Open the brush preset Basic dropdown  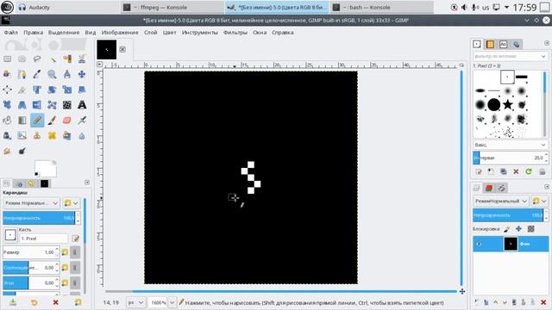pyautogui.click(x=510, y=145)
